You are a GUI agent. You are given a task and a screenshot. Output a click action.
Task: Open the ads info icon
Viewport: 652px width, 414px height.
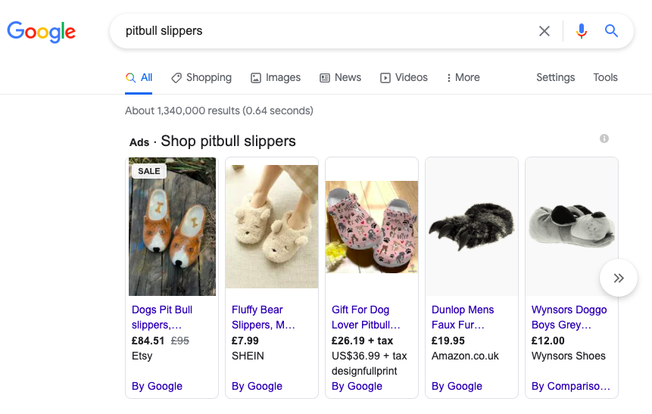pos(604,139)
